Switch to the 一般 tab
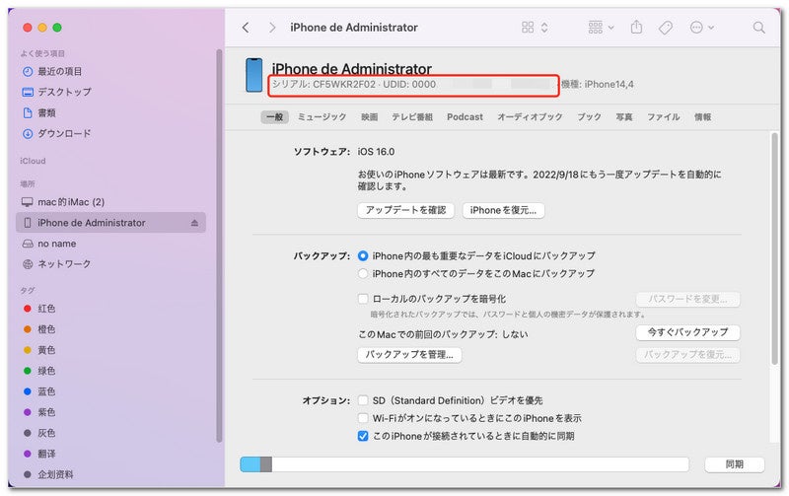 [275, 117]
